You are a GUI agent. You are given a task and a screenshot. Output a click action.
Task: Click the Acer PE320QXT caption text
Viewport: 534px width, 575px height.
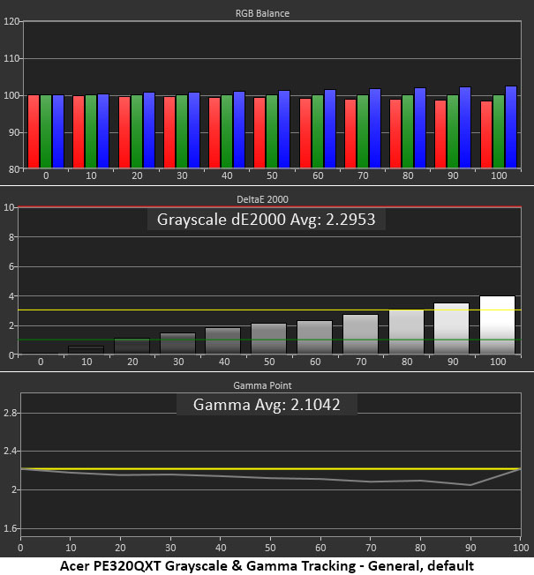(267, 566)
